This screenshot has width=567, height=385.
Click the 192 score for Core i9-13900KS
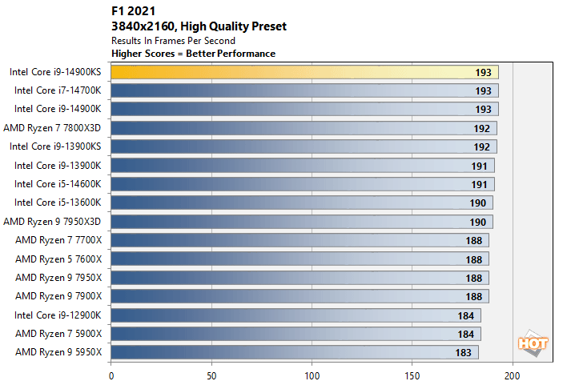pos(481,147)
